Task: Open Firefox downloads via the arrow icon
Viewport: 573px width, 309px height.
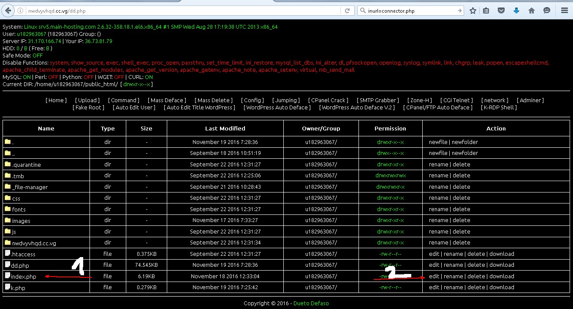Action: 516,11
